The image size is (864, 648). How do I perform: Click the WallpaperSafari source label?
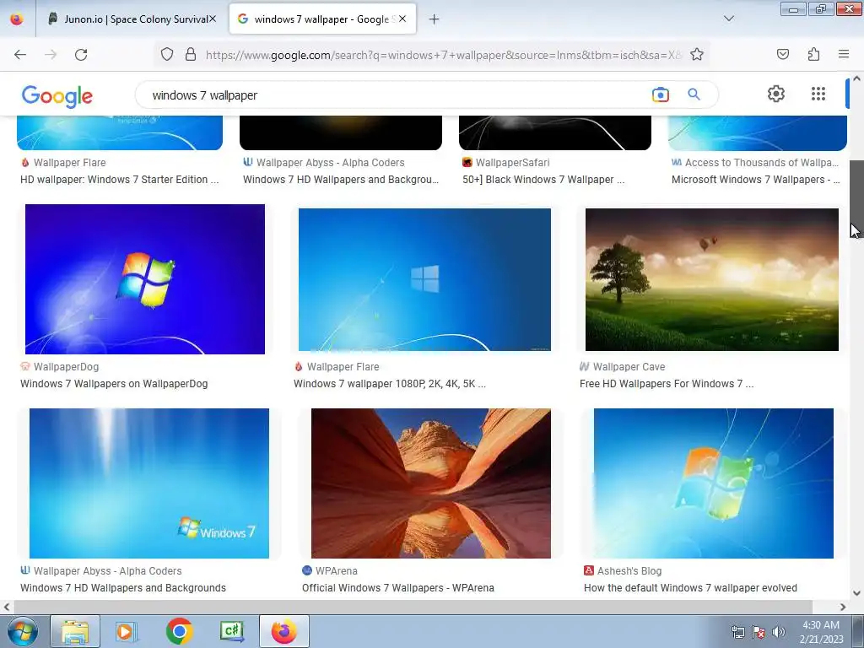[512, 163]
